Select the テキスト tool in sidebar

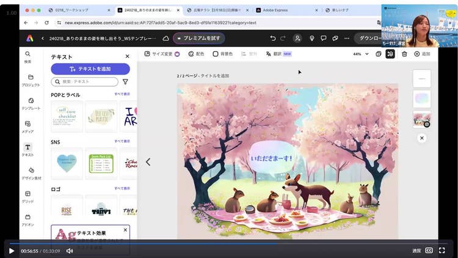(x=27, y=150)
